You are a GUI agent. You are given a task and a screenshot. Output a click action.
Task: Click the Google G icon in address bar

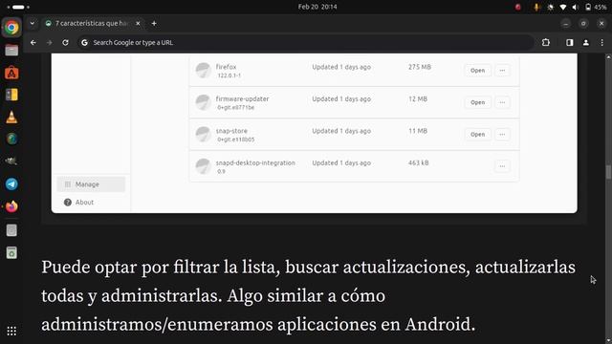click(84, 42)
